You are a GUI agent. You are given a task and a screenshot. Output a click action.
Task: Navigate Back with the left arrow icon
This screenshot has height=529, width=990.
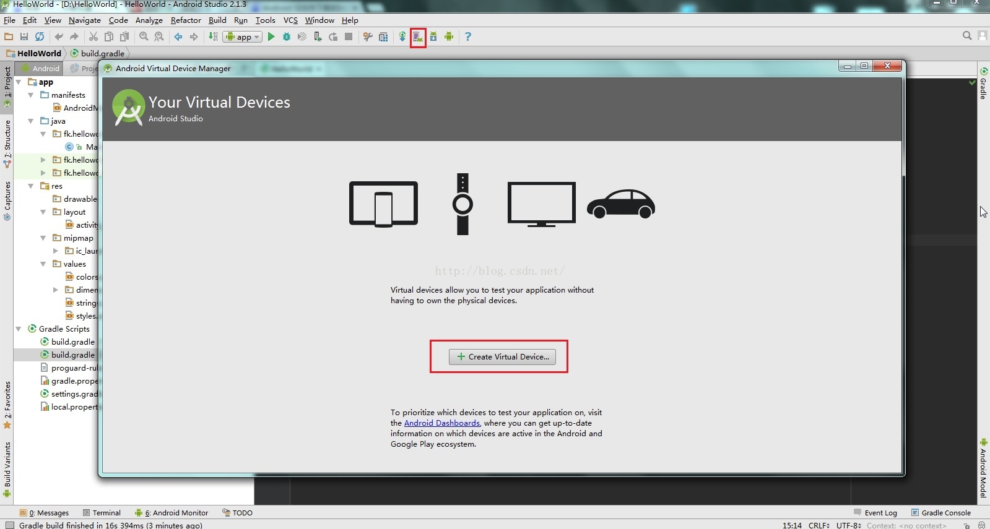pos(178,37)
